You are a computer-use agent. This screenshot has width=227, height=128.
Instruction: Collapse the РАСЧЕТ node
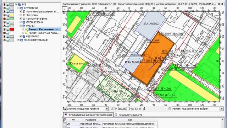click(21, 26)
